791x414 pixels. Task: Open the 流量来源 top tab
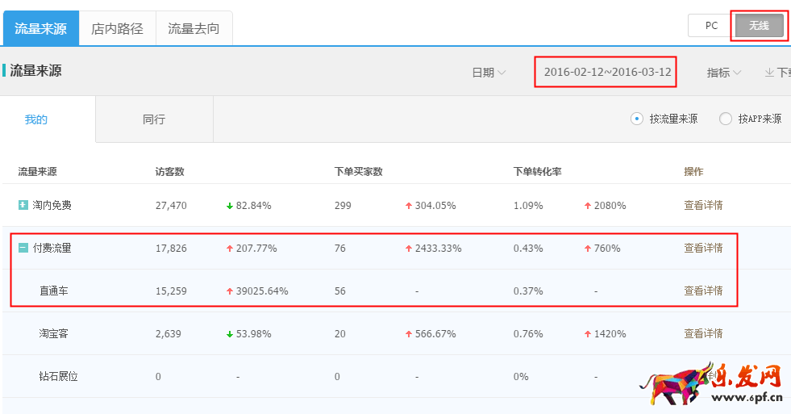(40, 29)
